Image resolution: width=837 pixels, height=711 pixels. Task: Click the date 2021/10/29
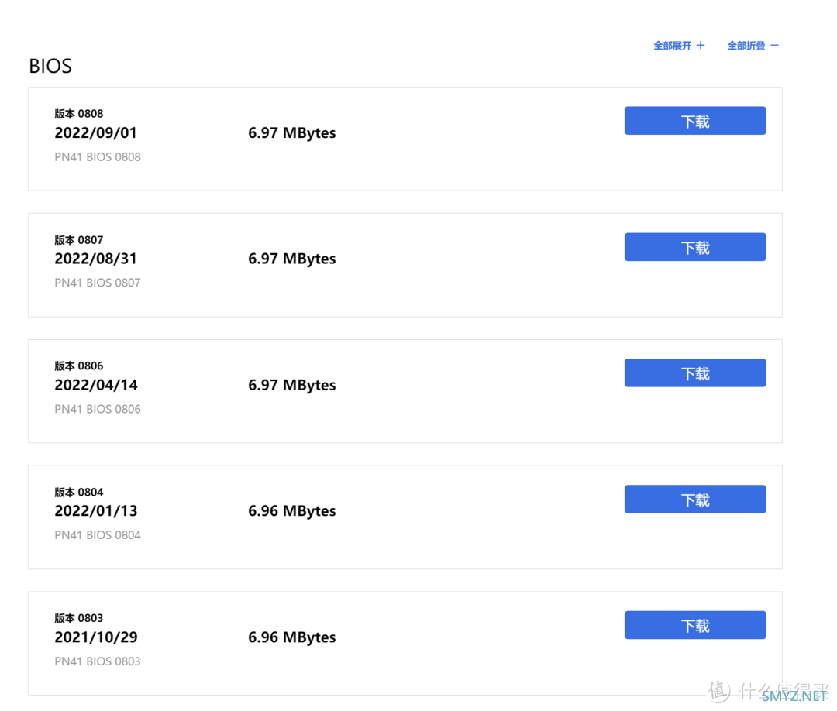(x=95, y=637)
